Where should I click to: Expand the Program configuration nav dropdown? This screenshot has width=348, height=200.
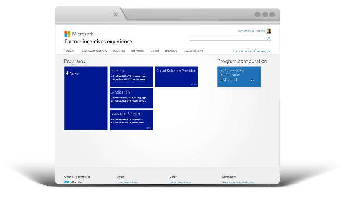pos(94,51)
